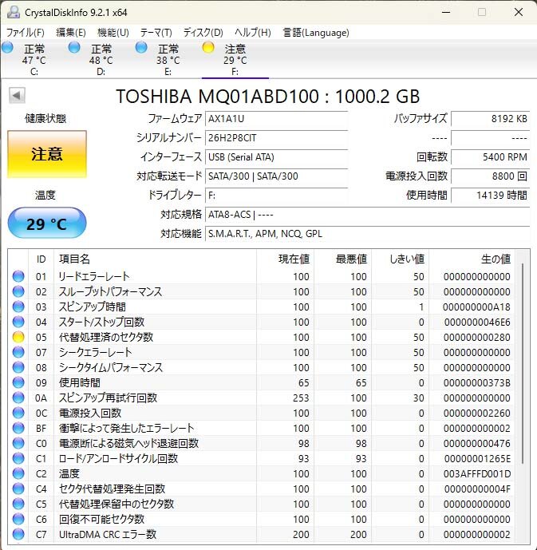Image resolution: width=537 pixels, height=550 pixels.
Task: Open the ディスク(D) menu
Action: pos(203,33)
